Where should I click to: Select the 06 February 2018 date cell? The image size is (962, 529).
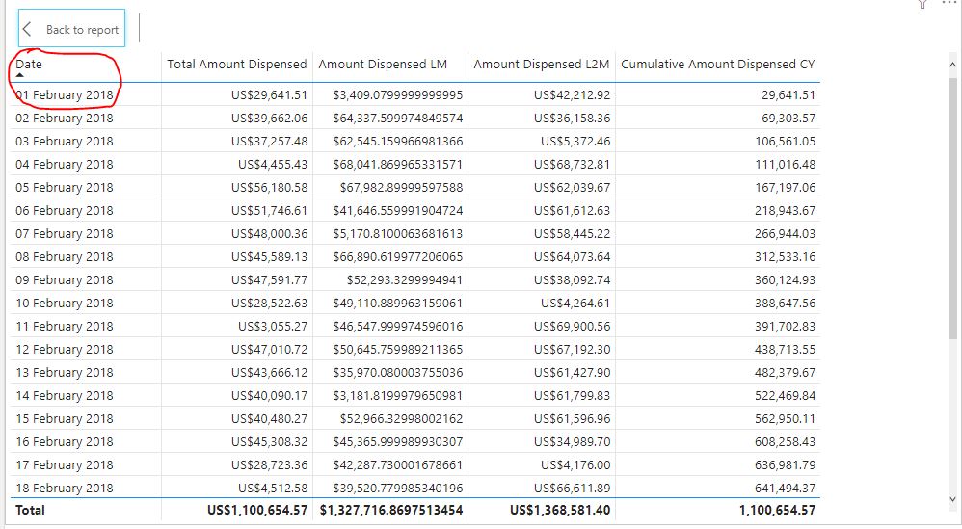(x=65, y=210)
